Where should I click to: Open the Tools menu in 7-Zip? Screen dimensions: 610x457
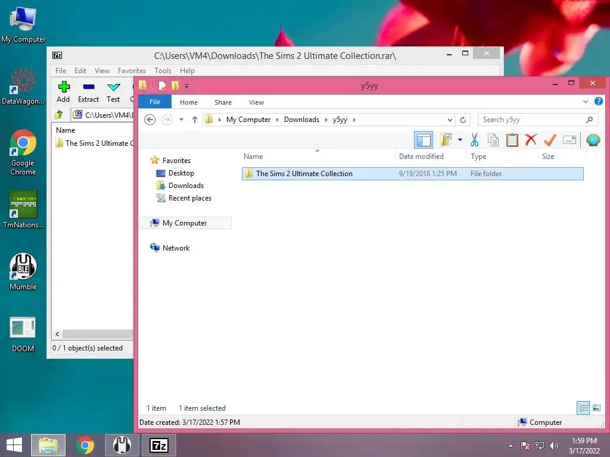tap(163, 71)
